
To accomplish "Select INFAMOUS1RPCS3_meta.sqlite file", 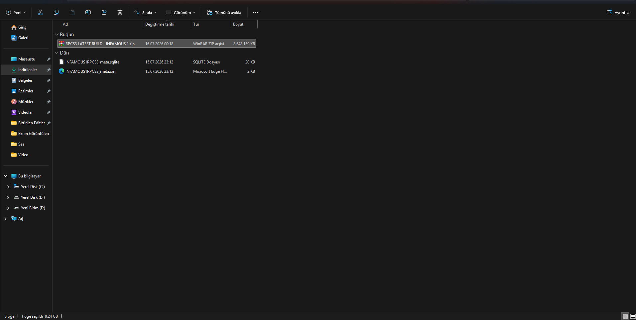I will 157,62.
